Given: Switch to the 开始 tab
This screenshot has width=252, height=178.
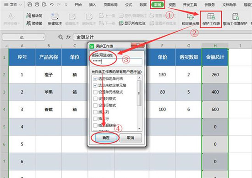Looking at the screenshot, I should [x=78, y=5].
